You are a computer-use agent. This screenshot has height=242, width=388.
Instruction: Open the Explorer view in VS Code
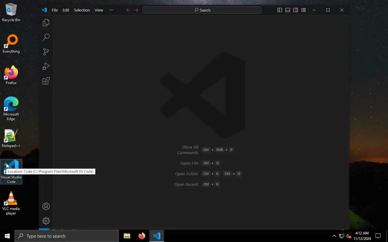(46, 23)
